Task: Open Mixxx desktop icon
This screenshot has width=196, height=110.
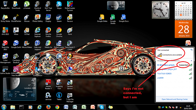Action: coord(16,31)
